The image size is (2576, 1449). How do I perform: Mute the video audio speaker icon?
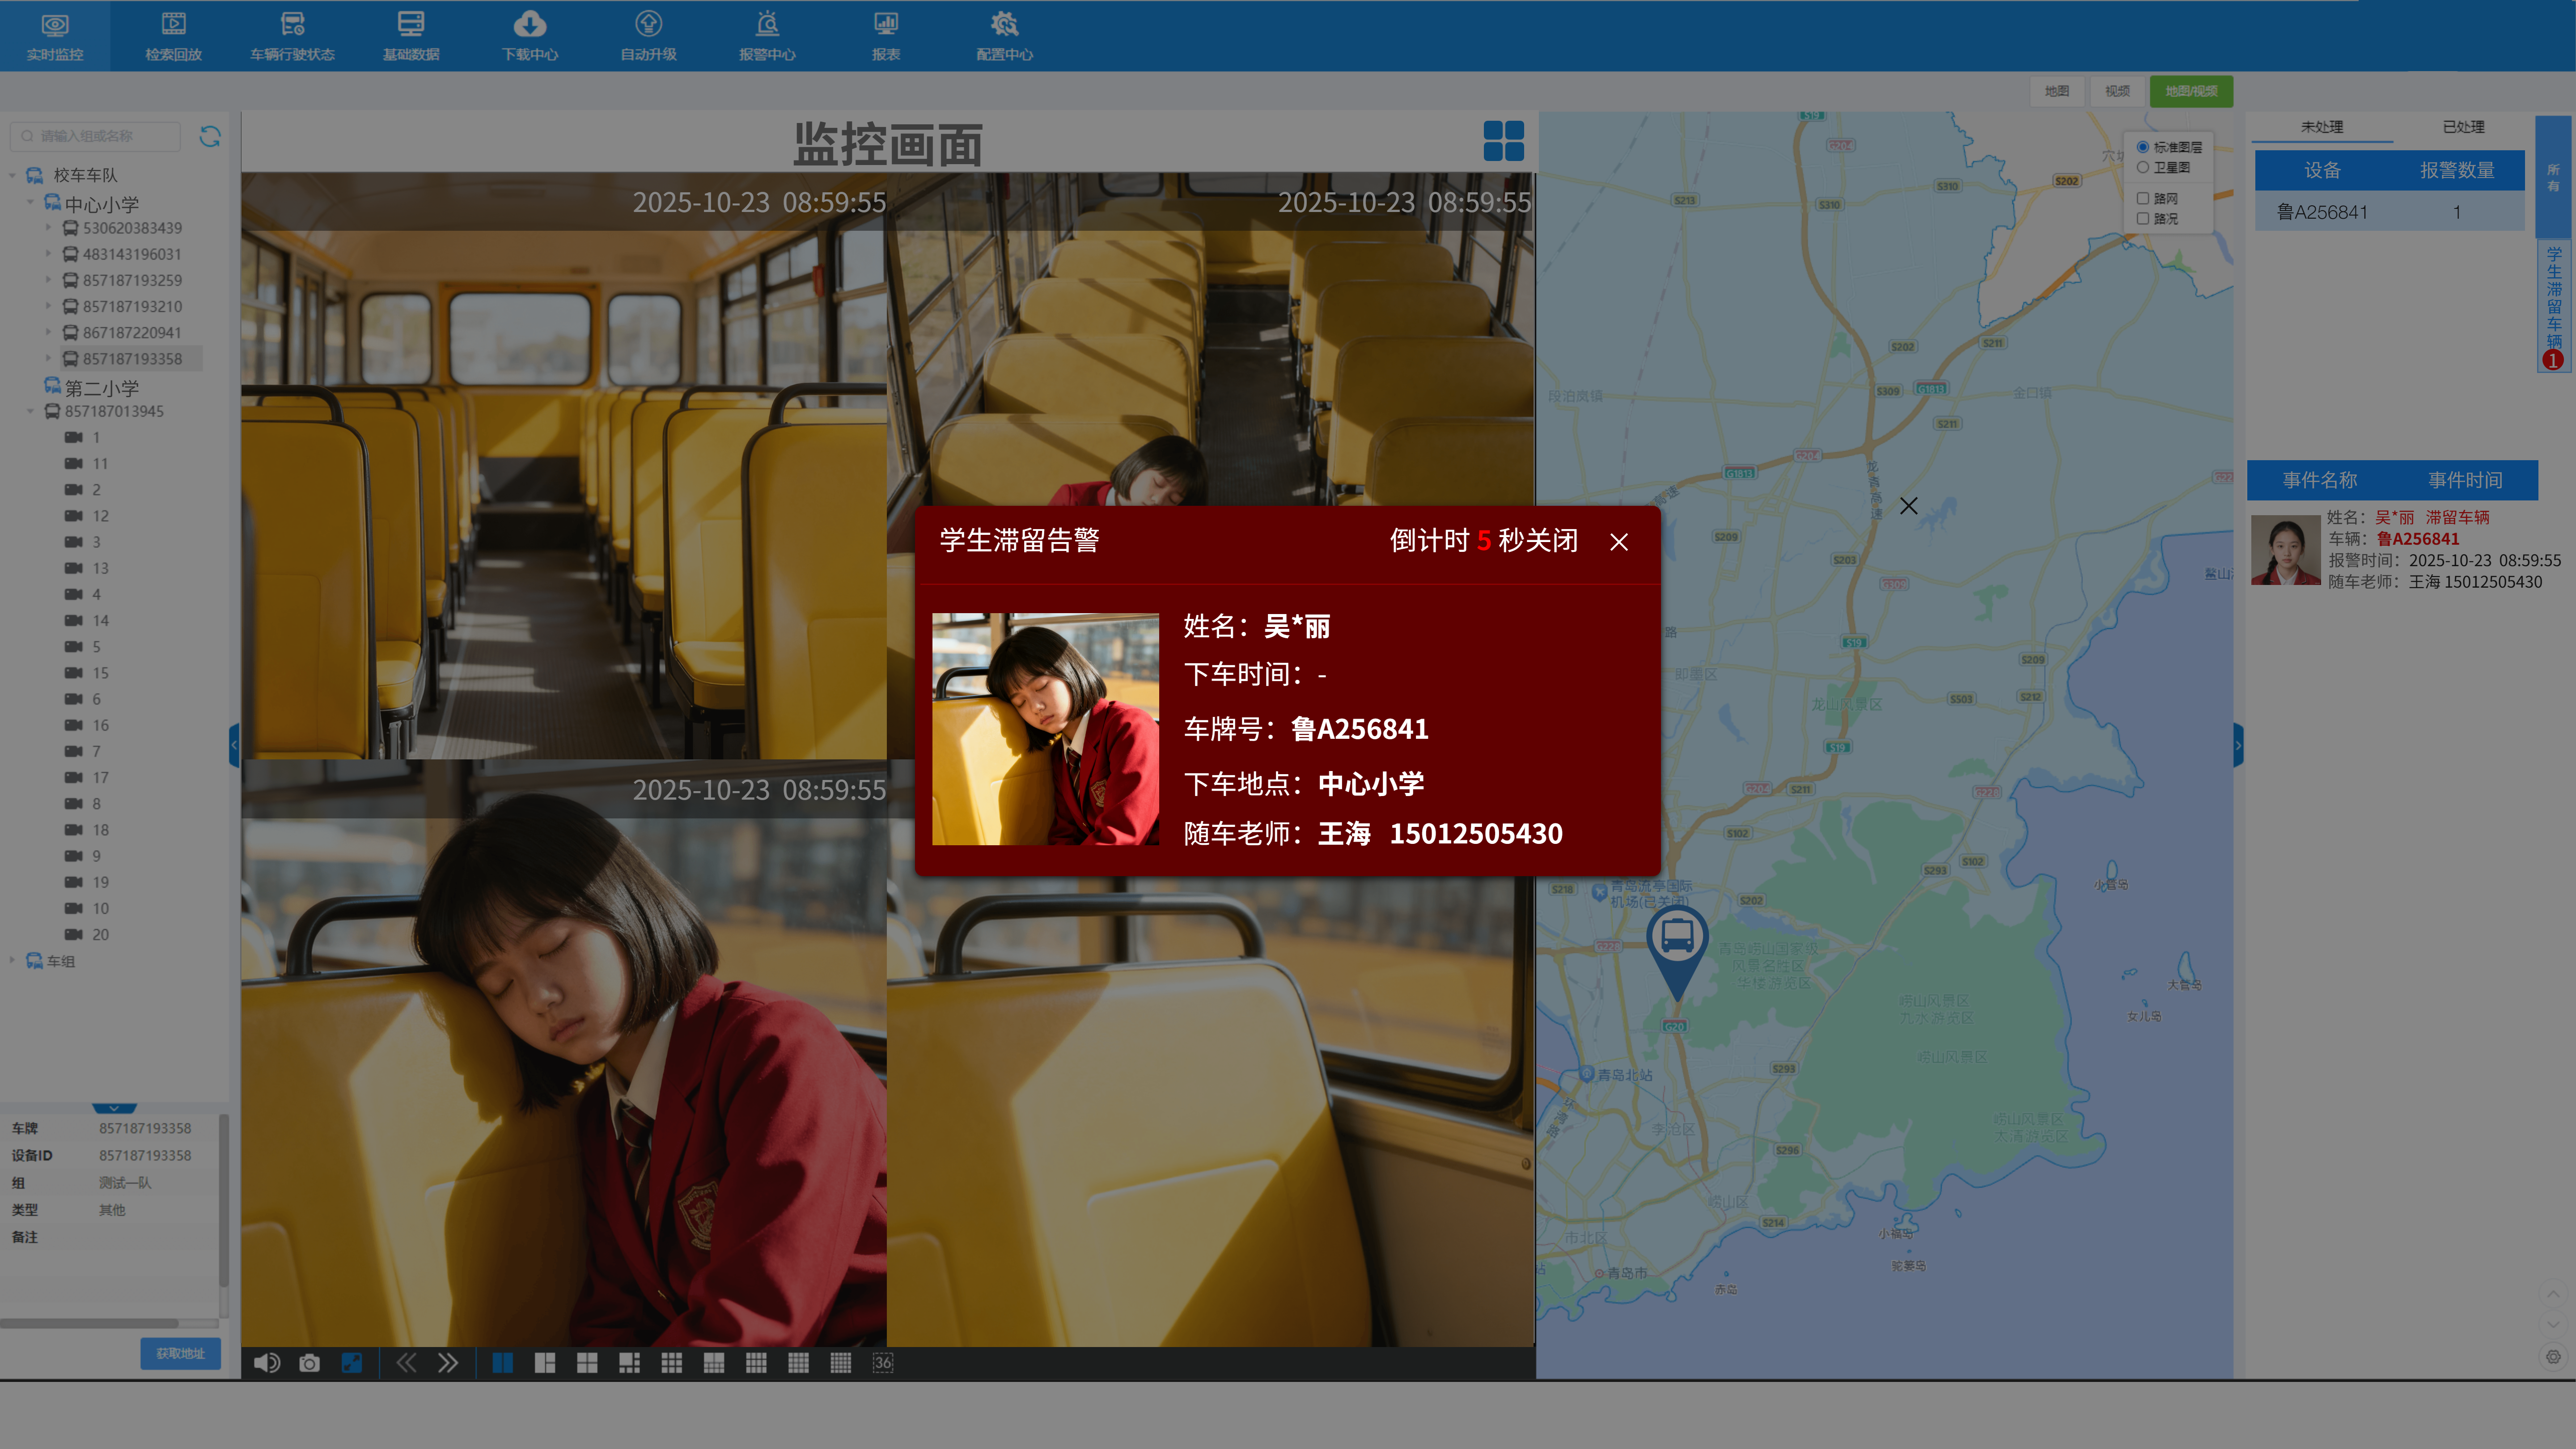click(x=267, y=1363)
